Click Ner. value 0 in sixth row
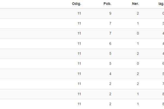The height and width of the screenshot is (109, 164). pos(138,63)
